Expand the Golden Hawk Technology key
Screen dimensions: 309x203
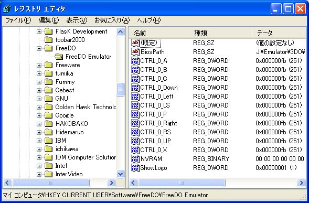click(x=39, y=107)
